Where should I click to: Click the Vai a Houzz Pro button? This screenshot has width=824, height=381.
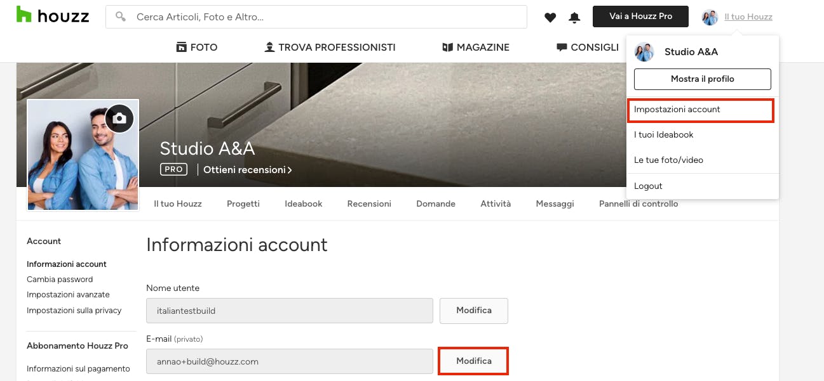640,16
